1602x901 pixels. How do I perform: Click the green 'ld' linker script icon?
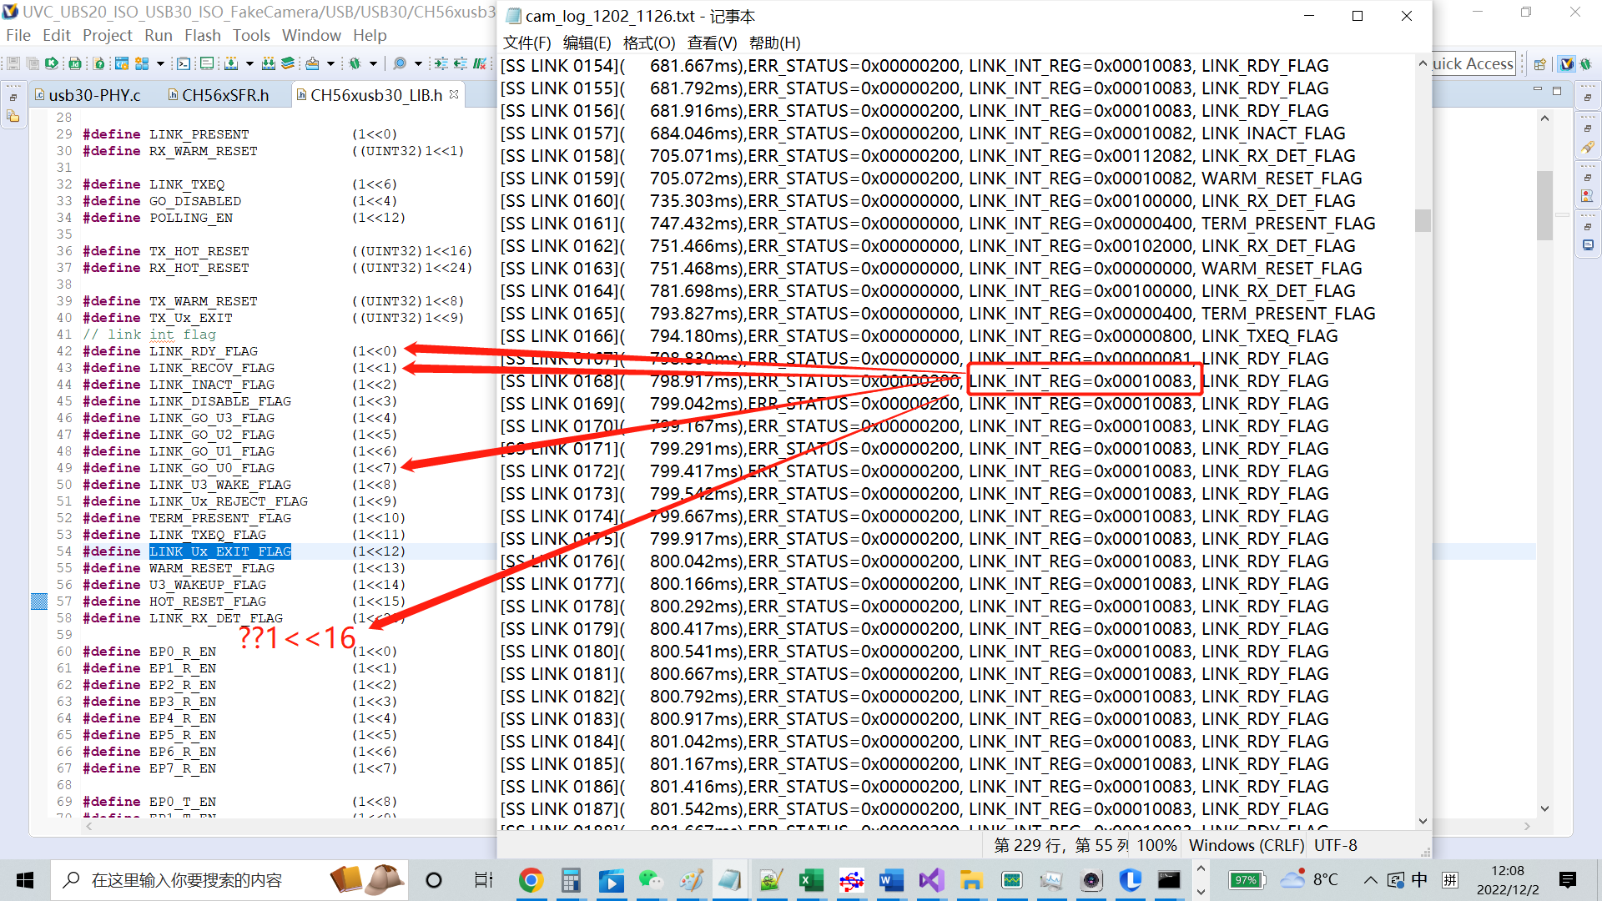pos(75,63)
